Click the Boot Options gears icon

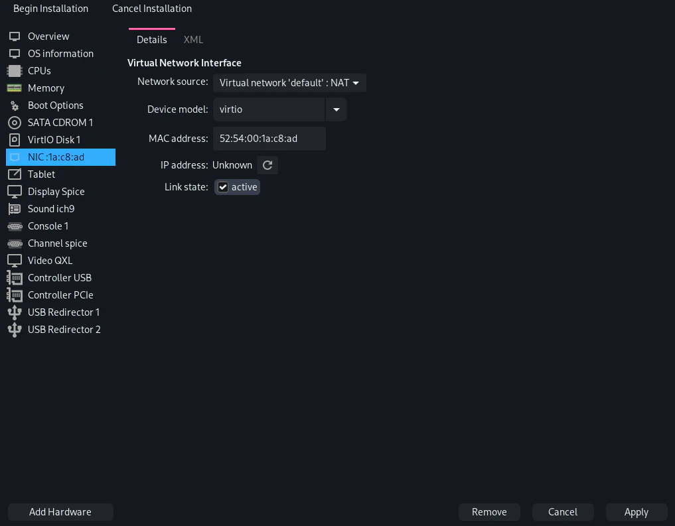click(x=15, y=105)
